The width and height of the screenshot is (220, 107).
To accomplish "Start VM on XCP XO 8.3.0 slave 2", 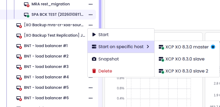I will [x=187, y=71].
